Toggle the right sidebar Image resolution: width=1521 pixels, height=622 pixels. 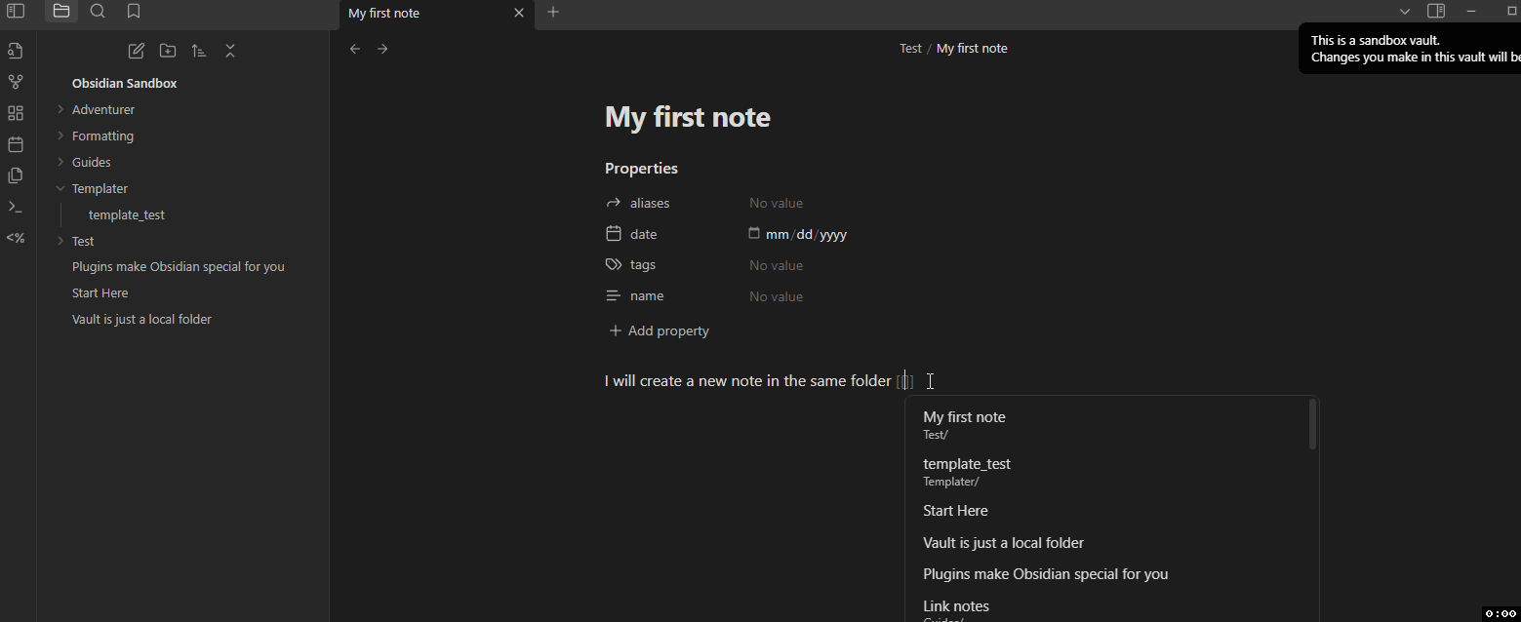1436,12
